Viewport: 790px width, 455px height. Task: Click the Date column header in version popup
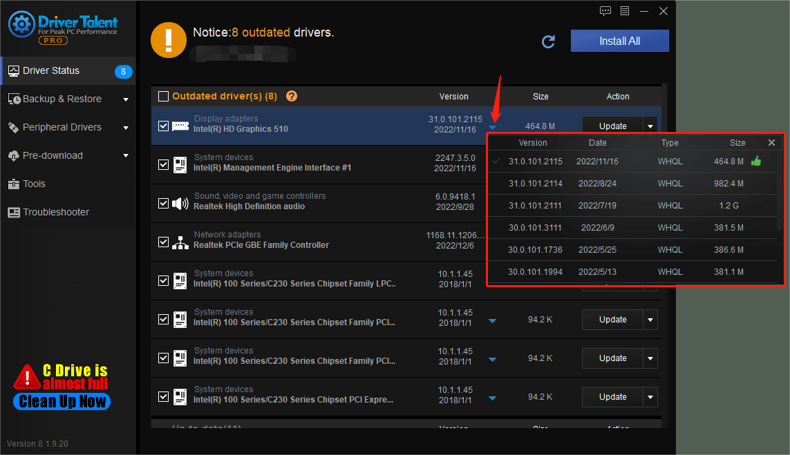(x=598, y=143)
